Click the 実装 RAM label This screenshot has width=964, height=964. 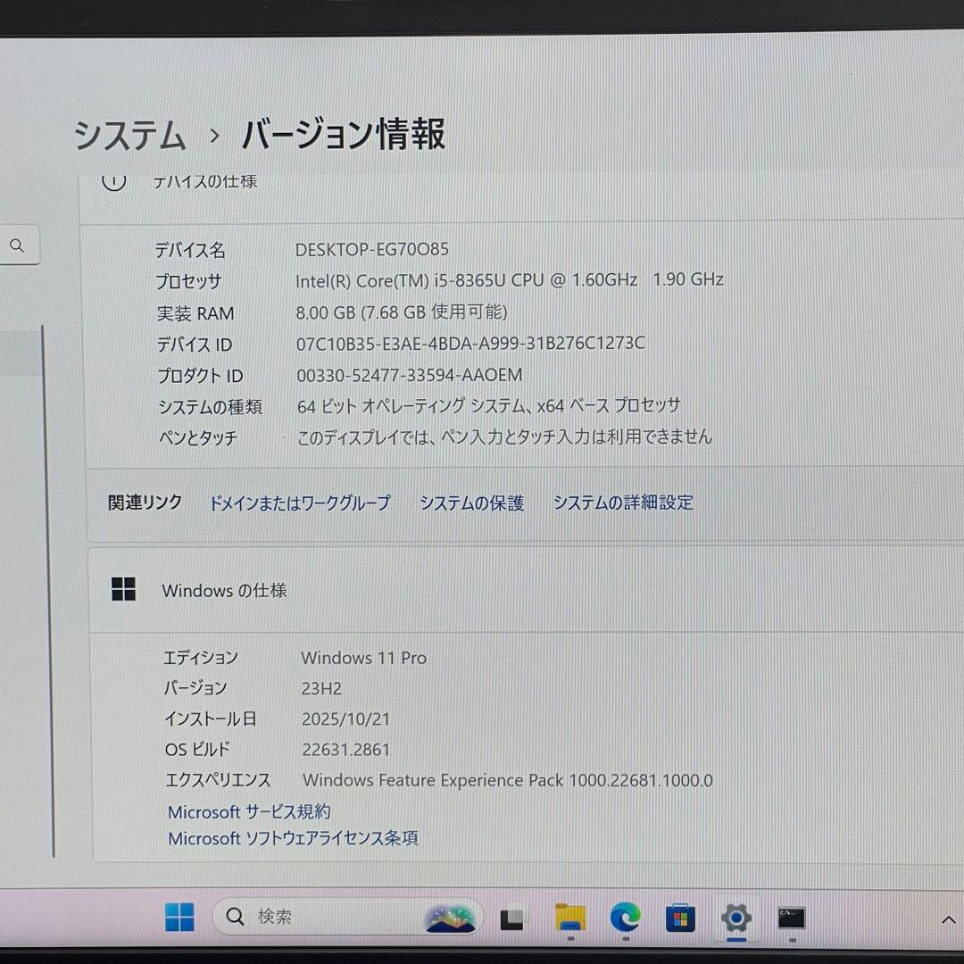click(195, 313)
